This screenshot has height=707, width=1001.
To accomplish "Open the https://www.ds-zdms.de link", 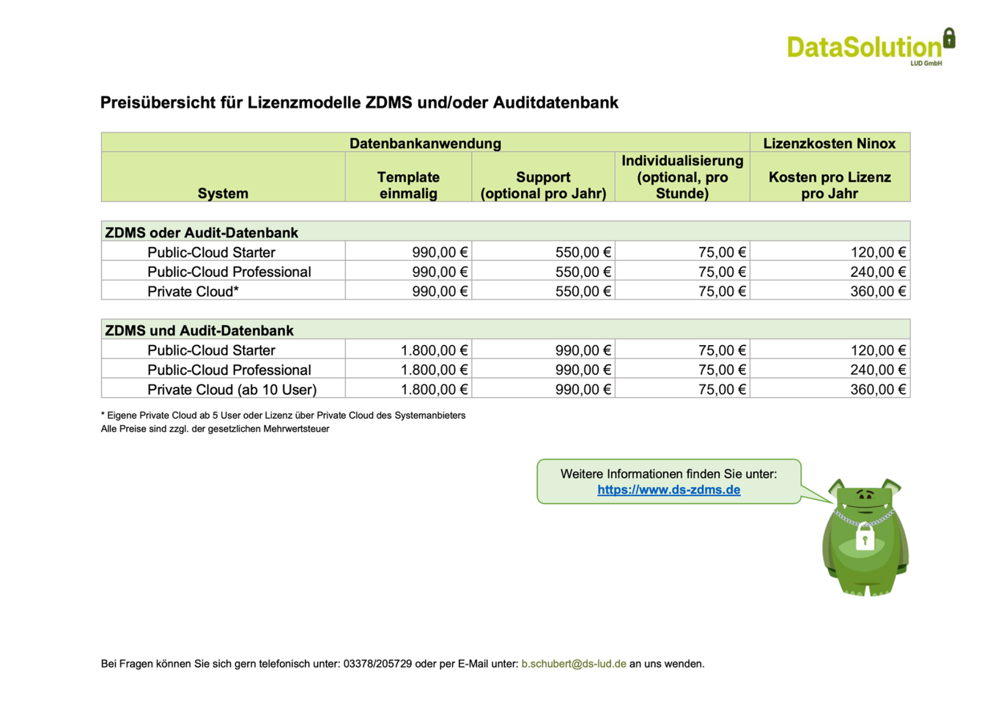I will tap(668, 489).
